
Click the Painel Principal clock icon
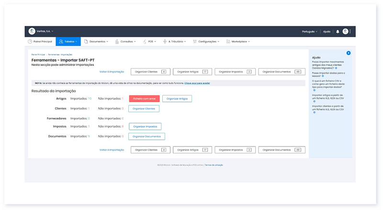click(x=30, y=42)
